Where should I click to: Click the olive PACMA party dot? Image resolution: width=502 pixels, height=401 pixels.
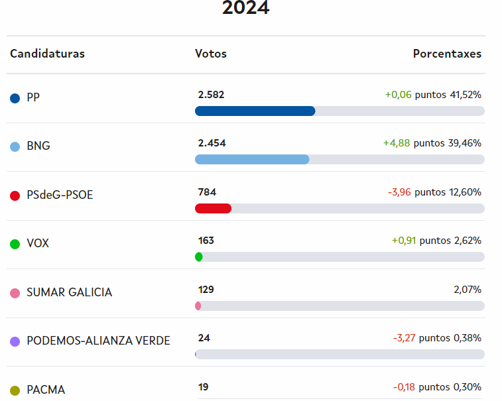15,390
